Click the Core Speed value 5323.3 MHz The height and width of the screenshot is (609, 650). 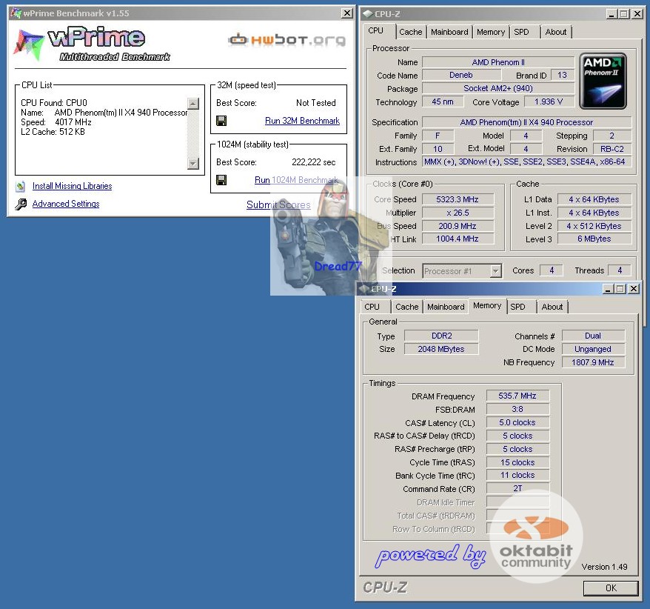pyautogui.click(x=458, y=199)
